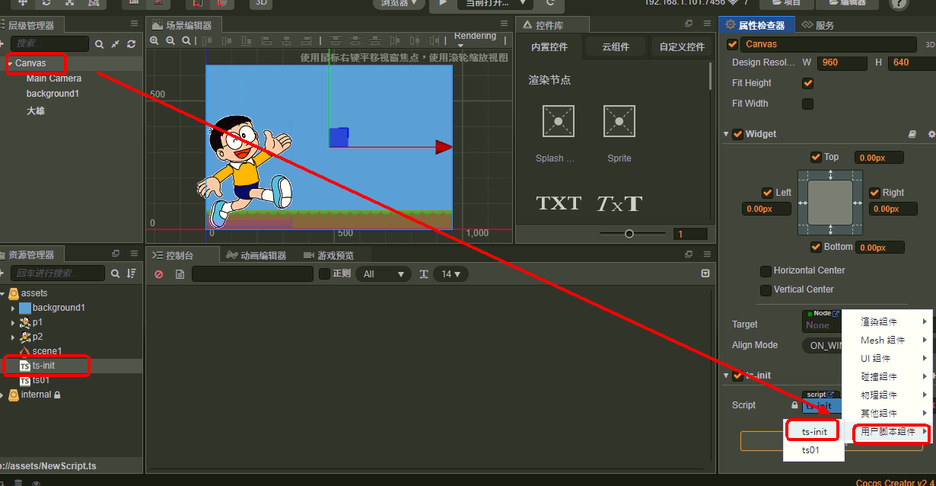The width and height of the screenshot is (936, 486).
Task: Select 自定义控件 tab
Action: (682, 46)
